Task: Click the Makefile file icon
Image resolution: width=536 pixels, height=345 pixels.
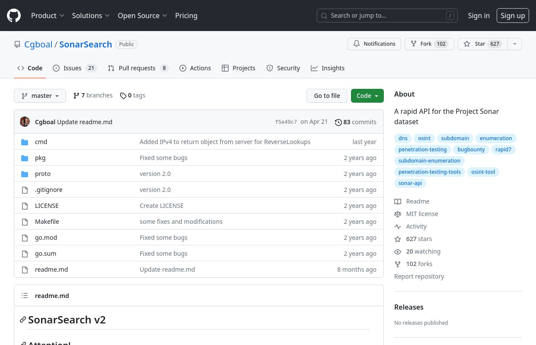Action: (x=25, y=222)
